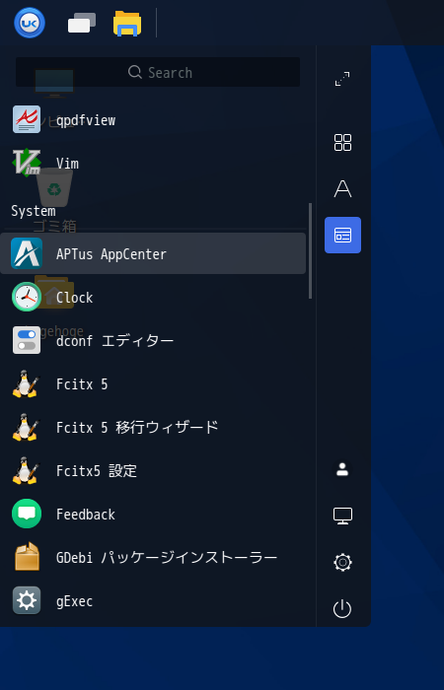Launch the Vim icon

click(x=27, y=163)
